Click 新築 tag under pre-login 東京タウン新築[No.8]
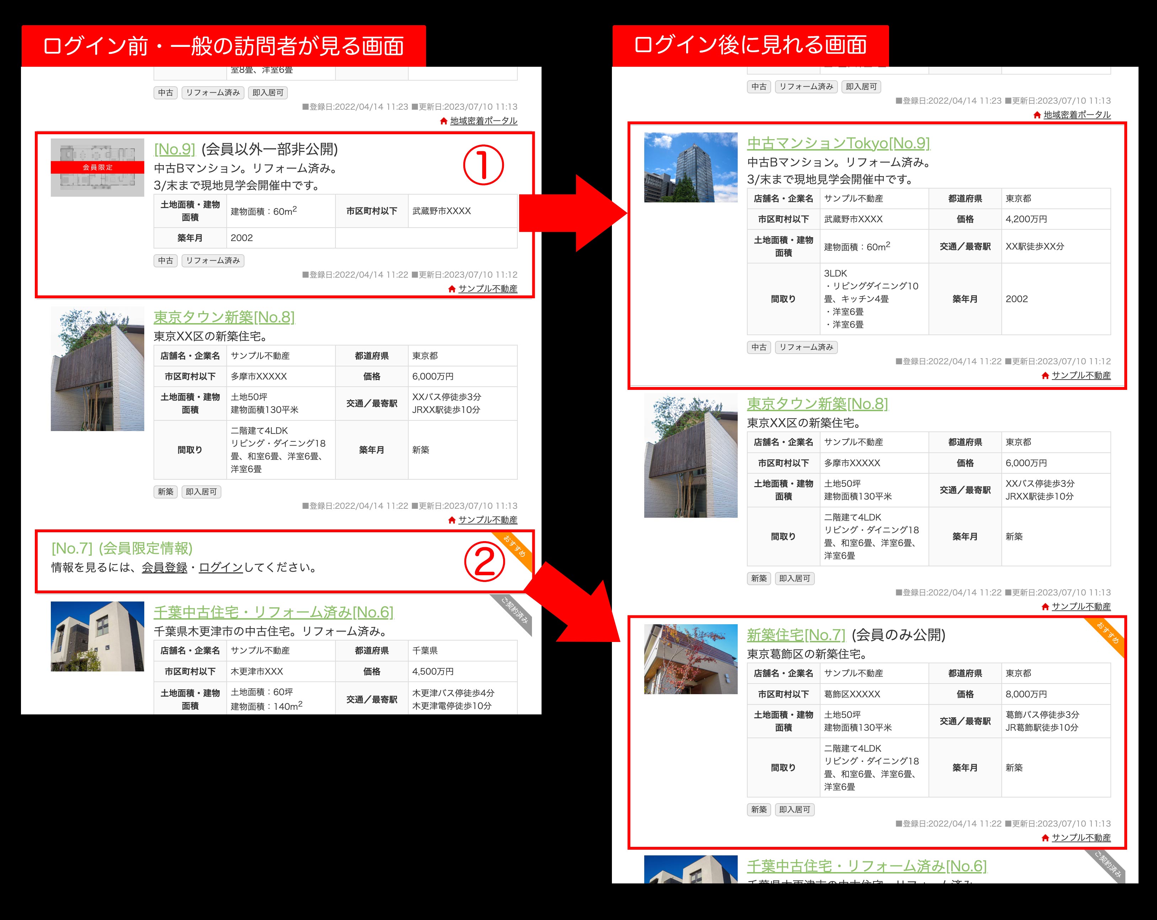The height and width of the screenshot is (920, 1157). click(x=165, y=492)
